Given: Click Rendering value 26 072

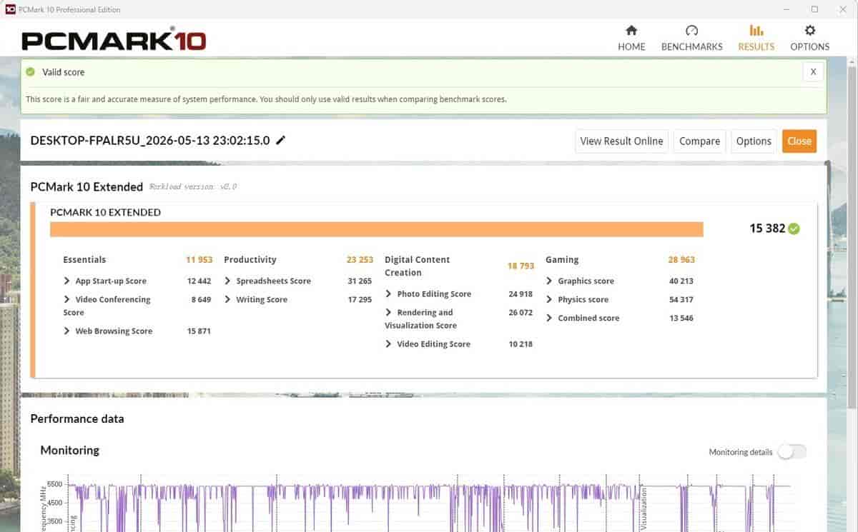Looking at the screenshot, I should tap(521, 313).
